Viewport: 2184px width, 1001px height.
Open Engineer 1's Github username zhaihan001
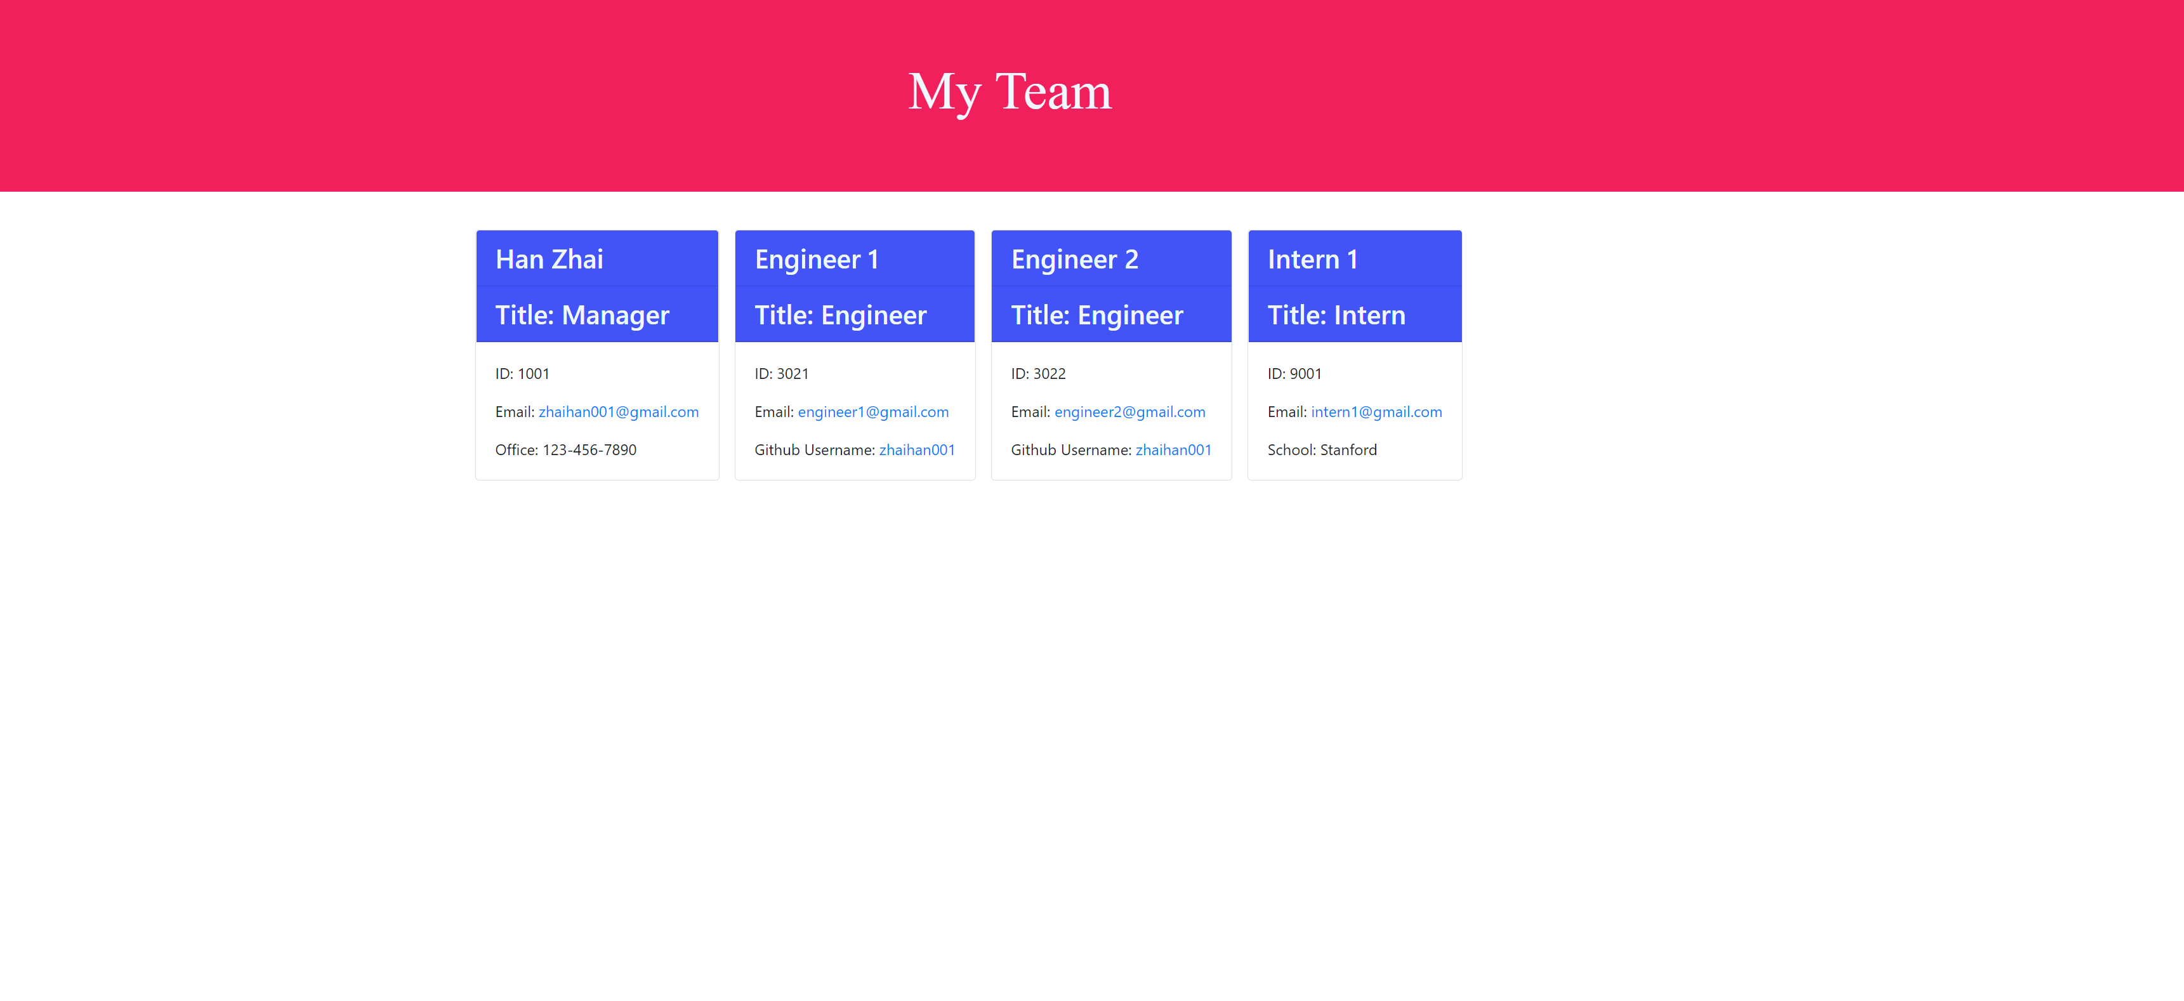(x=918, y=449)
